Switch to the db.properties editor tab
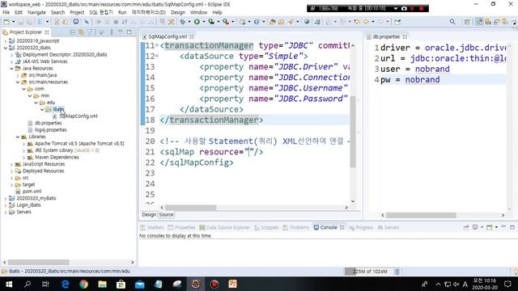This screenshot has height=291, width=518. [x=386, y=36]
